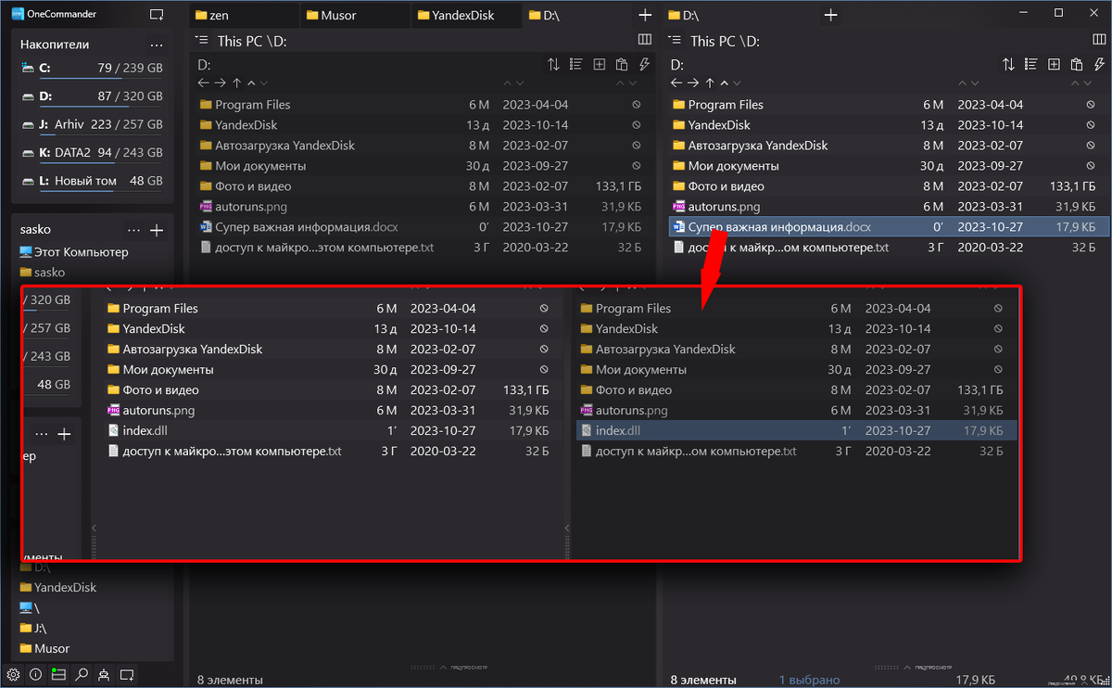1112x688 pixels.
Task: Click the paste clipboard icon in left pane
Action: point(622,64)
